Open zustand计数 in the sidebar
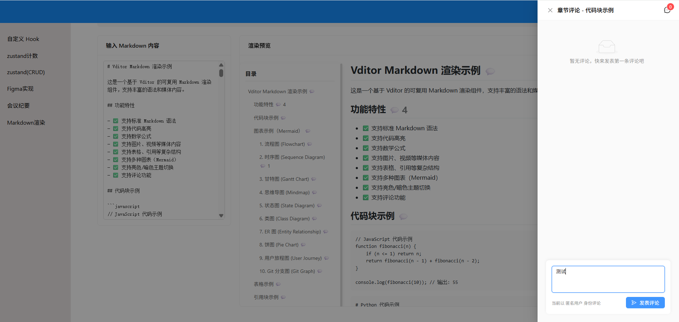Screen dimensions: 679x322 coord(22,56)
